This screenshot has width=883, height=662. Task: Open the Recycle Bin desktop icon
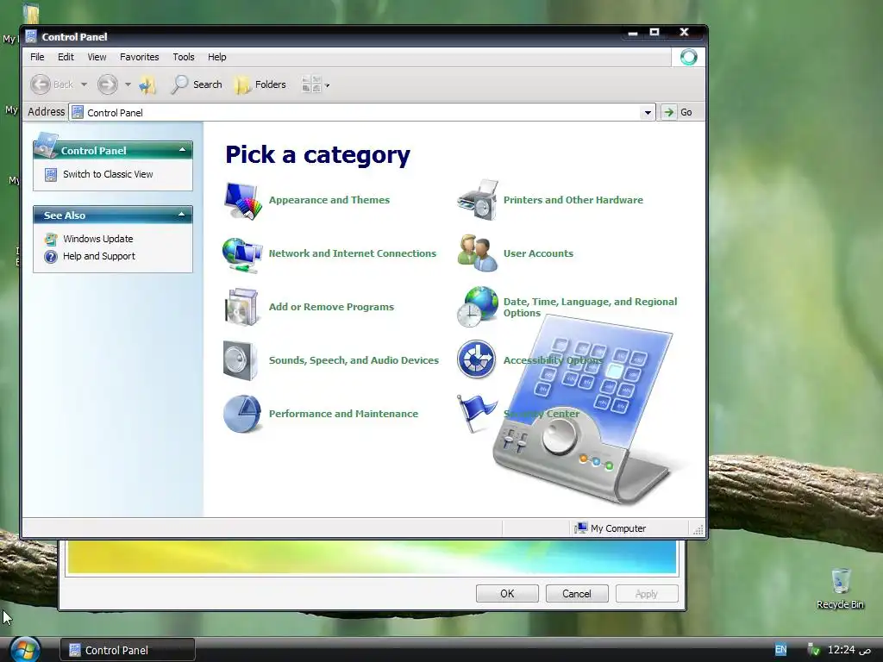pyautogui.click(x=840, y=589)
